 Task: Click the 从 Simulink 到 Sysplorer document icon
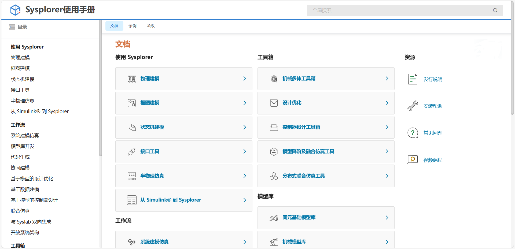pos(132,200)
